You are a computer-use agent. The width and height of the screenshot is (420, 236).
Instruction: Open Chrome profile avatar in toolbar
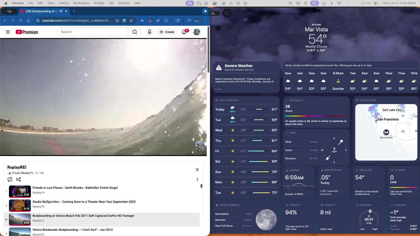tap(197, 20)
